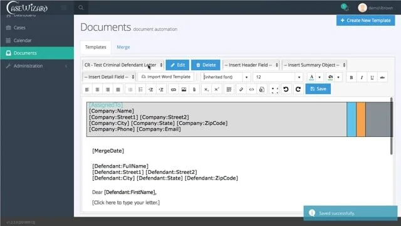401x226 pixels.
Task: Apply background highlight color swatch
Action: click(330, 77)
